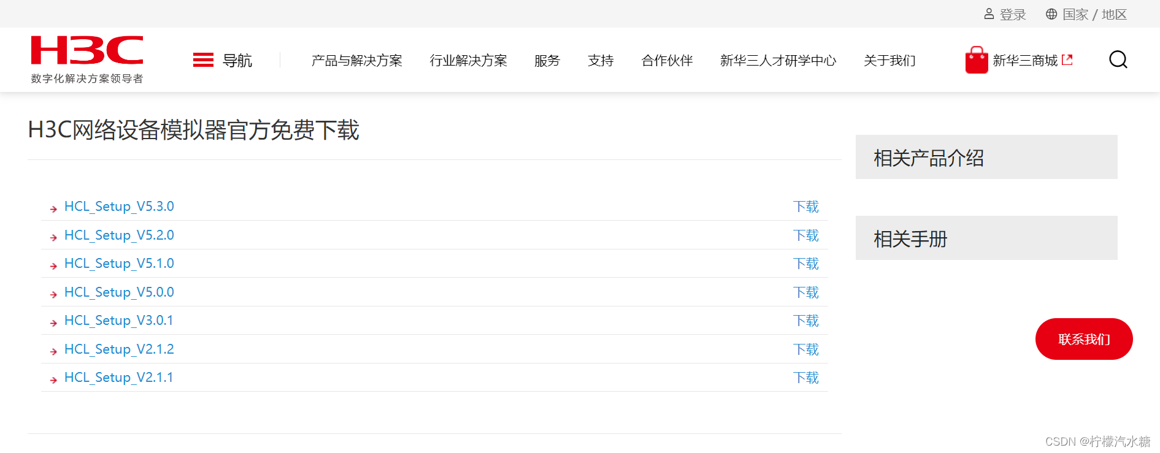Click 下载 for HCL_Setup_V2.1.1
This screenshot has height=453, width=1160.
coord(806,378)
